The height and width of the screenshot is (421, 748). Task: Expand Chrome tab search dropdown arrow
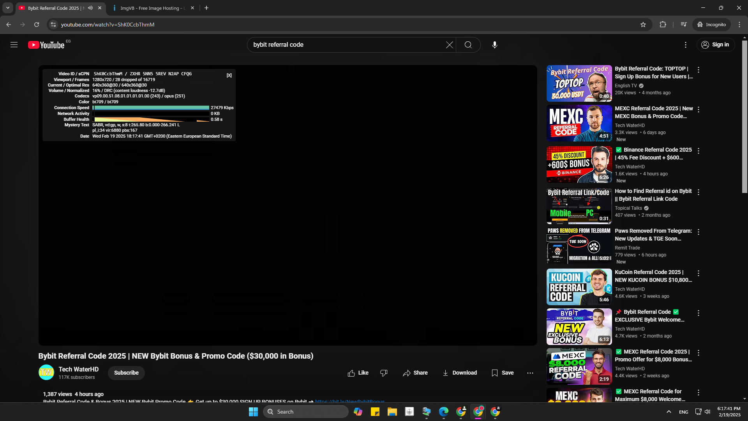[x=7, y=8]
